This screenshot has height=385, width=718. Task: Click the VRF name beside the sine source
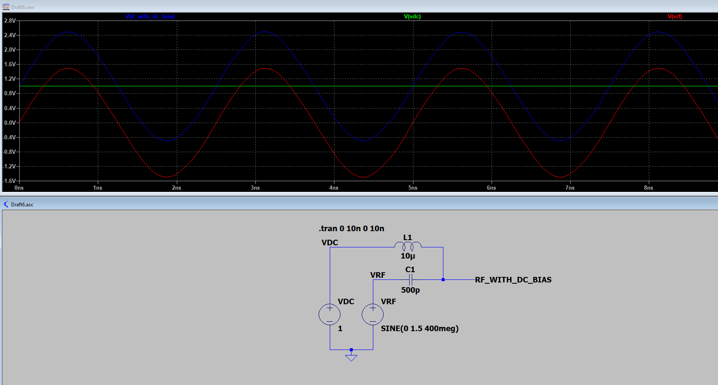388,302
